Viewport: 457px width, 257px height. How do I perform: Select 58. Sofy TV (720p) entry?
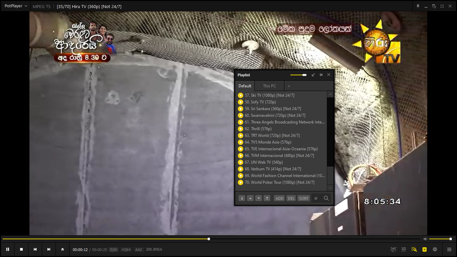281,102
